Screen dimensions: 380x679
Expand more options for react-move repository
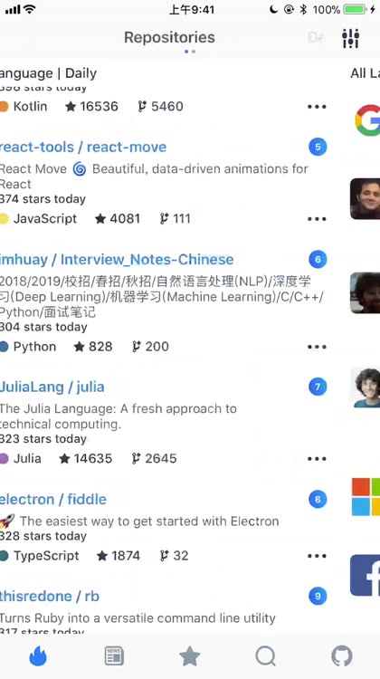coord(317,219)
